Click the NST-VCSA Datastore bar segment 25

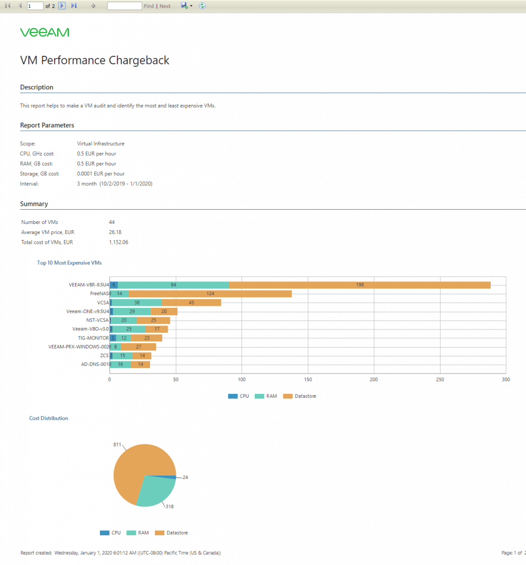pyautogui.click(x=153, y=321)
